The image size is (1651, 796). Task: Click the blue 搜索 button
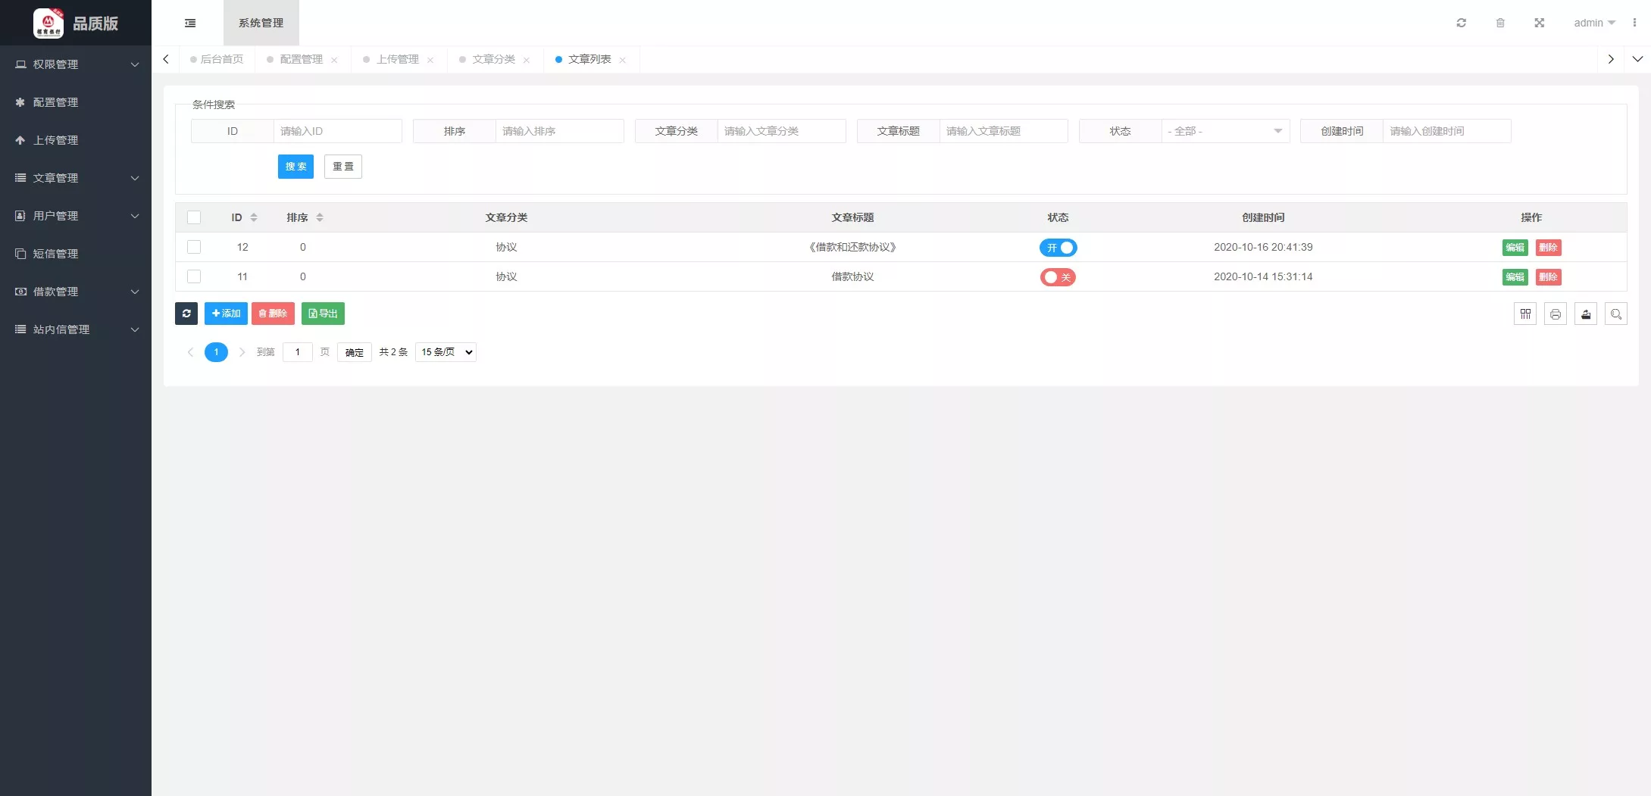pyautogui.click(x=295, y=167)
